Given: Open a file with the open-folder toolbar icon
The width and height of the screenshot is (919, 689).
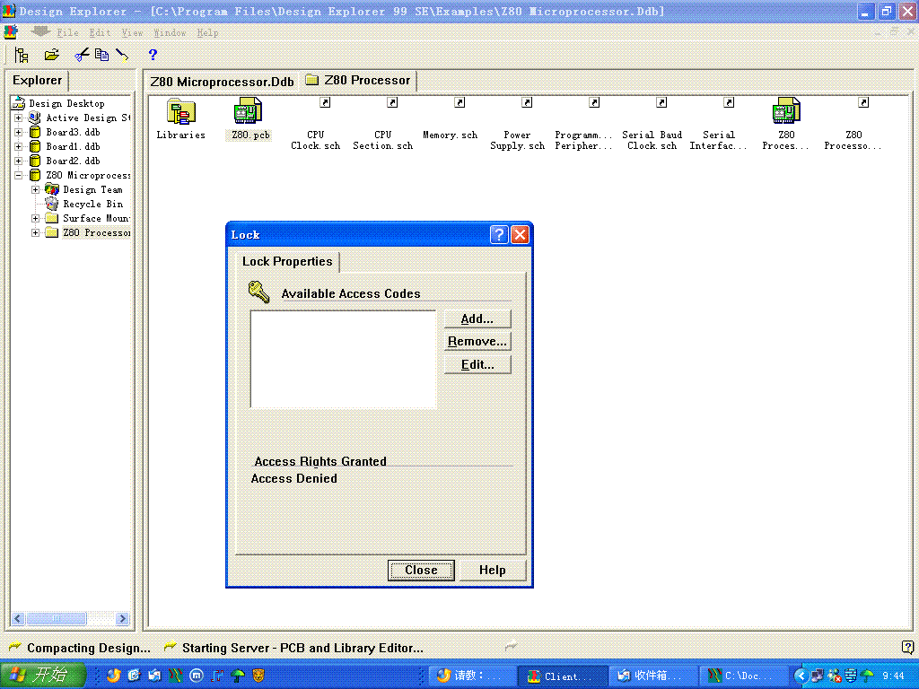Looking at the screenshot, I should [51, 55].
